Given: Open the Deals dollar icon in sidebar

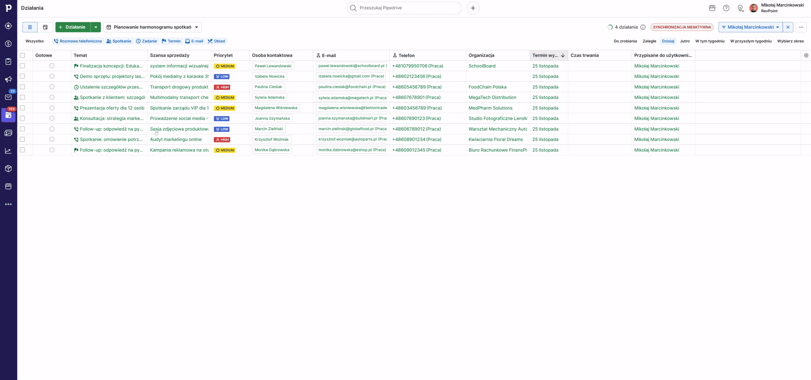Looking at the screenshot, I should [x=8, y=44].
